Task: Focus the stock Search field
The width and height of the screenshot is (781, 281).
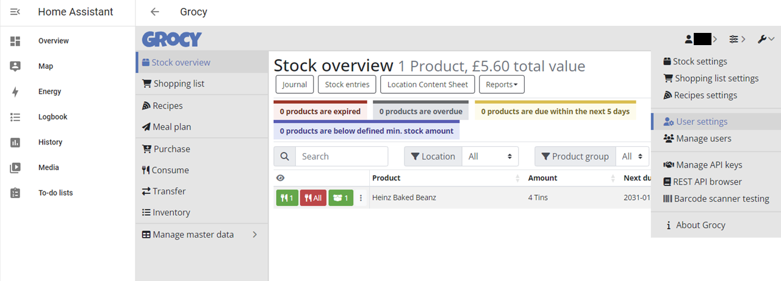Action: 342,157
